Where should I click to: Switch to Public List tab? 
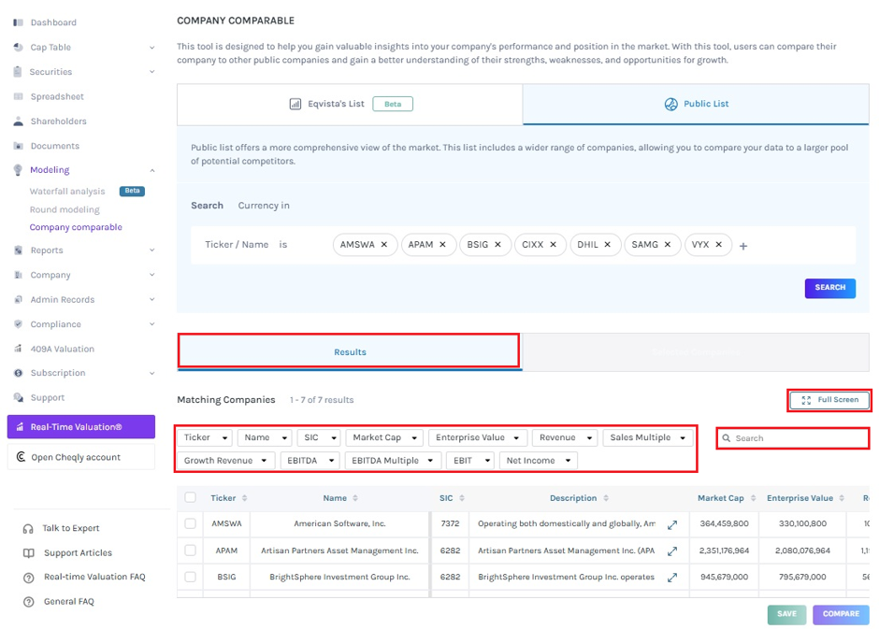(696, 104)
